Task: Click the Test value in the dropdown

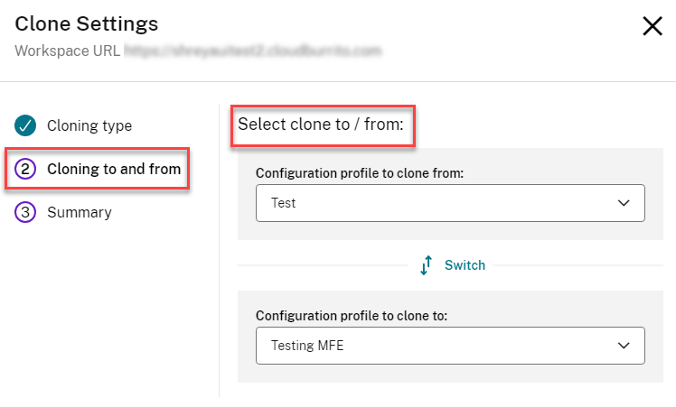Action: pyautogui.click(x=284, y=203)
